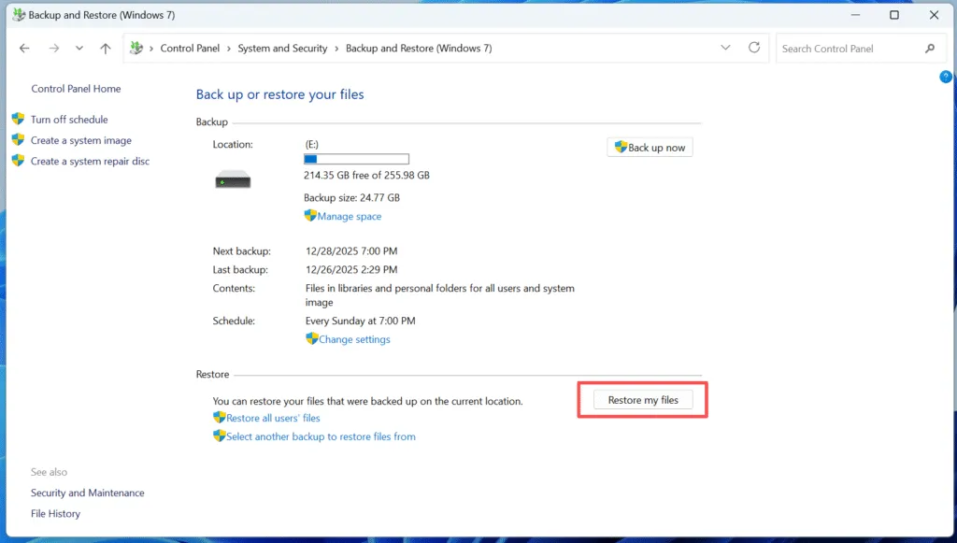
Task: Click the Refresh icon in the address bar
Action: [754, 48]
